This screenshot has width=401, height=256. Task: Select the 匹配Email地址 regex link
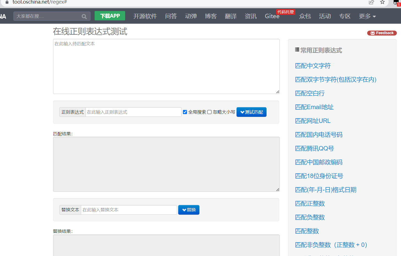pyautogui.click(x=314, y=107)
